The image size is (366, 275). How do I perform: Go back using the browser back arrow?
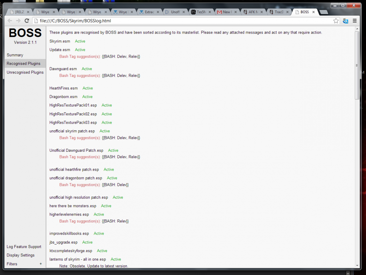click(10, 21)
